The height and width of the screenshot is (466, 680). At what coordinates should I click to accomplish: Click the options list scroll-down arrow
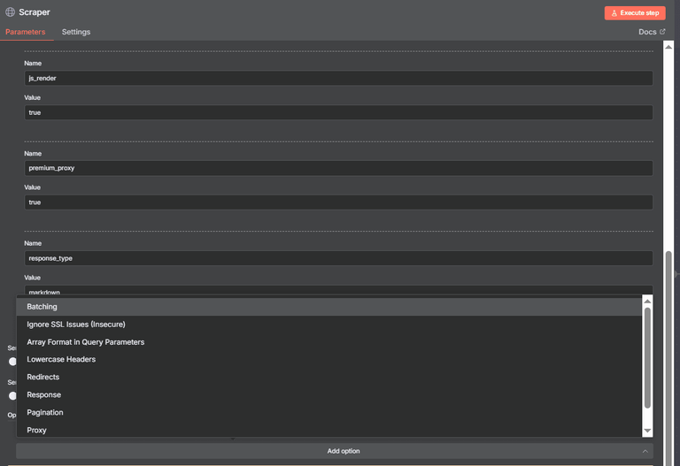(x=647, y=431)
